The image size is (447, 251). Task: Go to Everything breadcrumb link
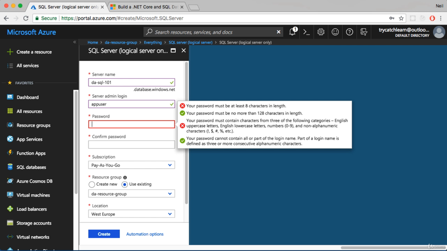[x=153, y=42]
